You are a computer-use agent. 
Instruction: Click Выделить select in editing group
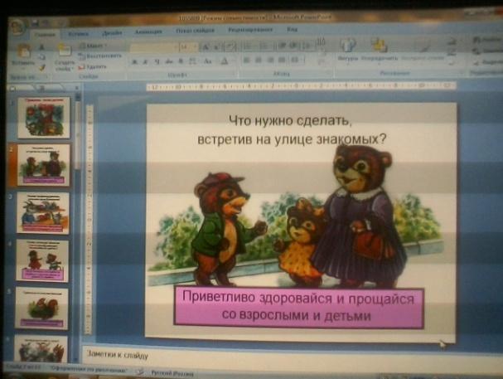pos(488,62)
